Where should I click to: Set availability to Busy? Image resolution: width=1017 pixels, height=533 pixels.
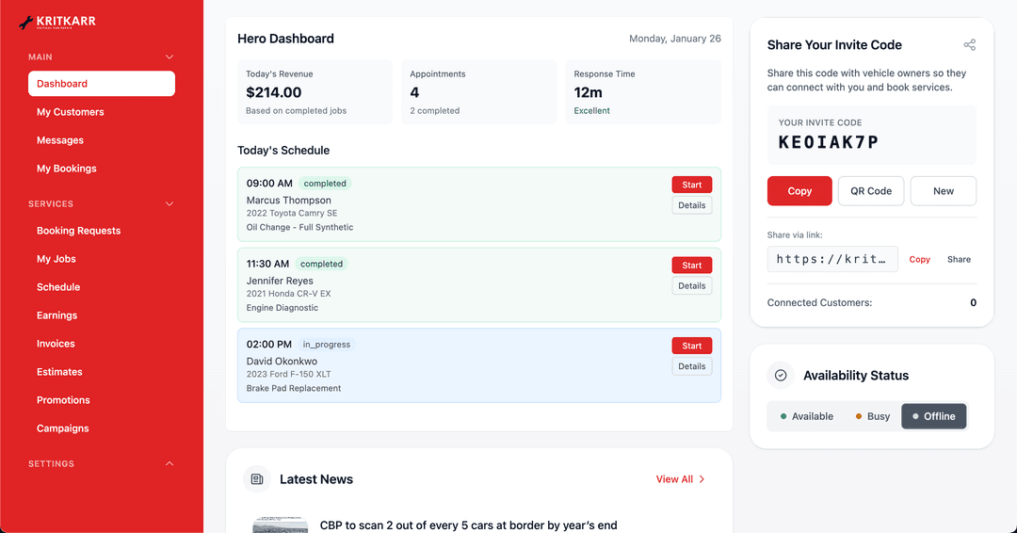click(872, 416)
